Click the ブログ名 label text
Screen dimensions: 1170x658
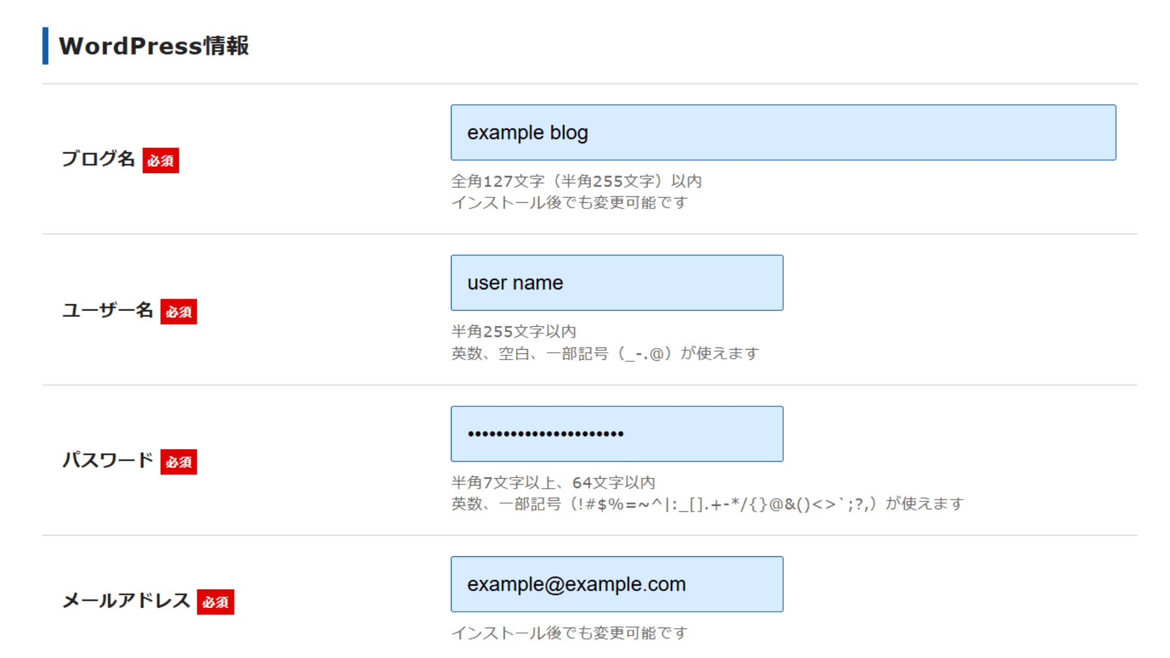point(98,159)
